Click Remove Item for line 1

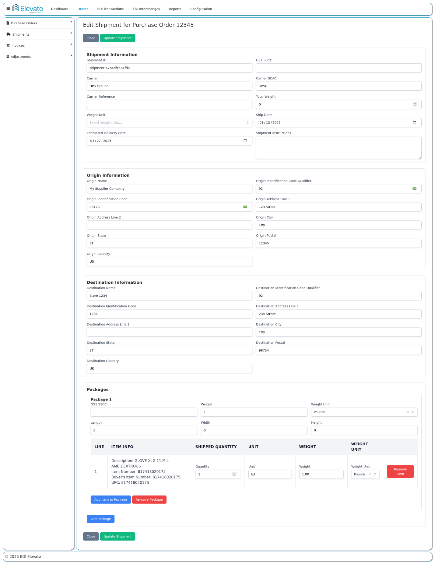tap(400, 471)
